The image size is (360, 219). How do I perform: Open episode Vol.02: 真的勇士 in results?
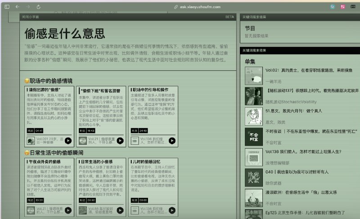tap(309, 70)
